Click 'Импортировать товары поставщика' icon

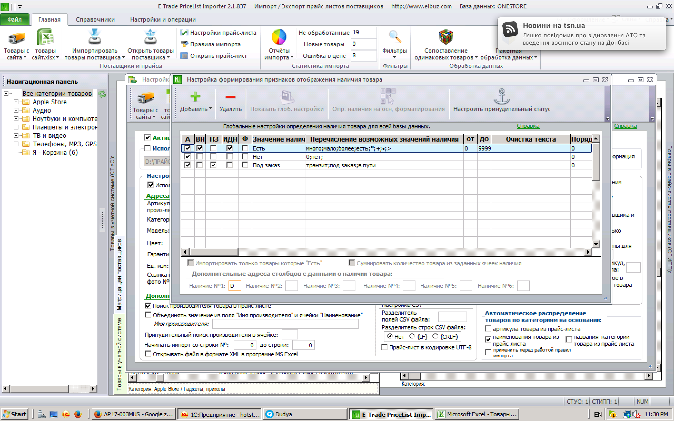pos(95,37)
